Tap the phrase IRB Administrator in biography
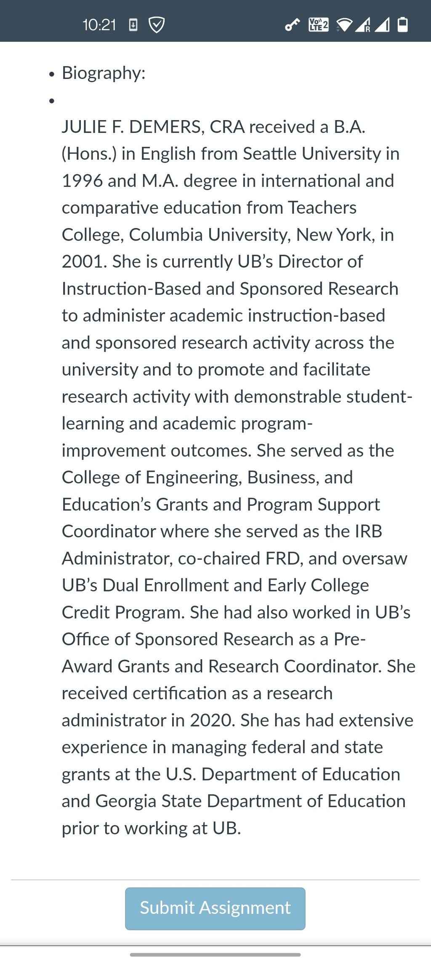The height and width of the screenshot is (964, 431). (222, 545)
